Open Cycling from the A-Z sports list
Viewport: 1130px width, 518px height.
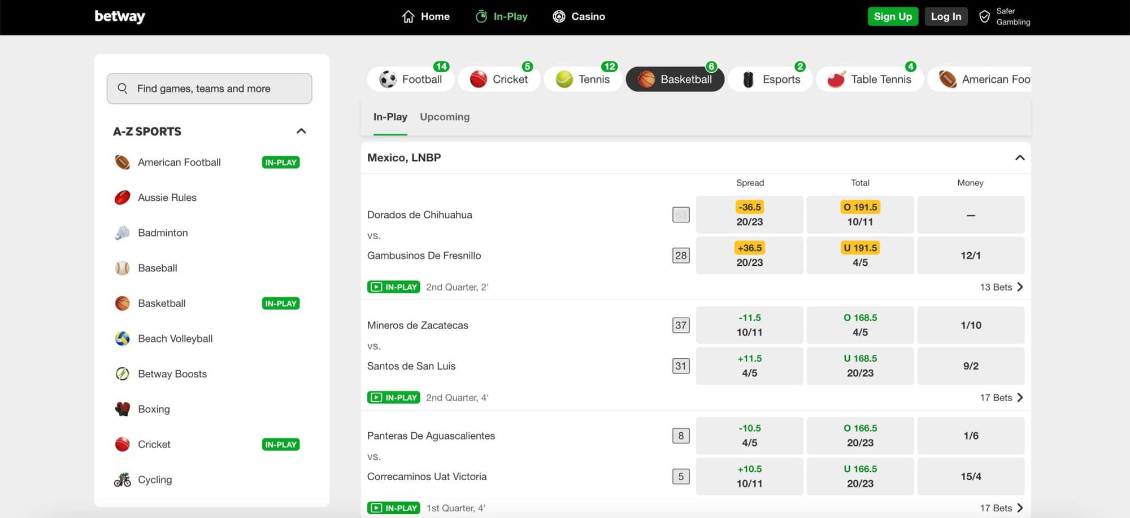[154, 480]
